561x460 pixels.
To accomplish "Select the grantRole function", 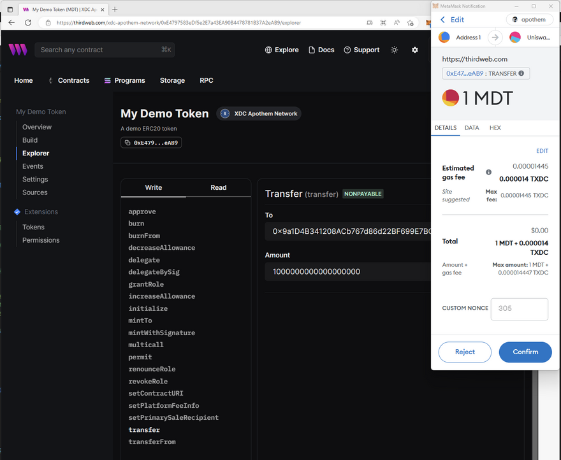I will click(146, 284).
